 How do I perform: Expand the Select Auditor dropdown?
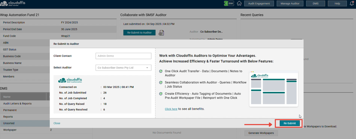123,68
